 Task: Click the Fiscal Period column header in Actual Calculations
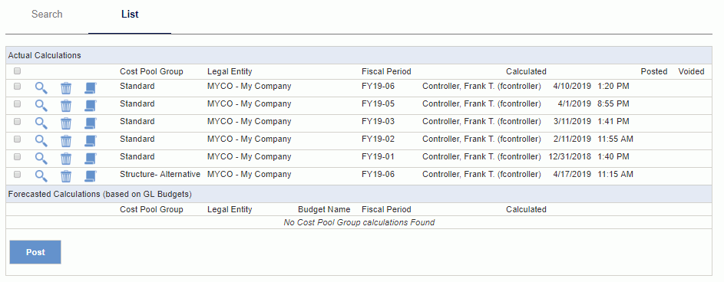[x=386, y=71]
